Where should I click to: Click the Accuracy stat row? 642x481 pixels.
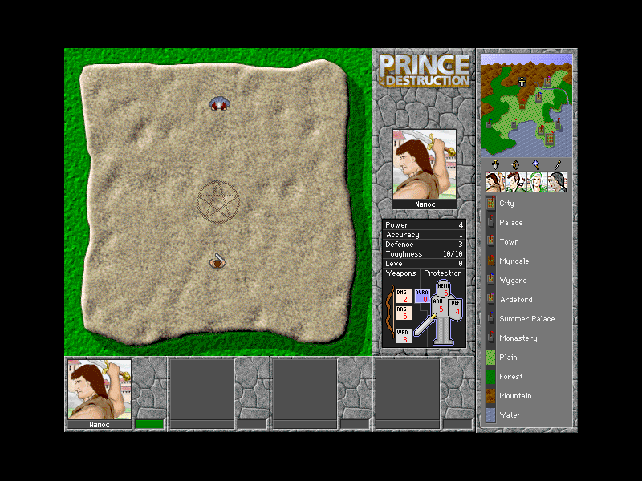tap(425, 235)
